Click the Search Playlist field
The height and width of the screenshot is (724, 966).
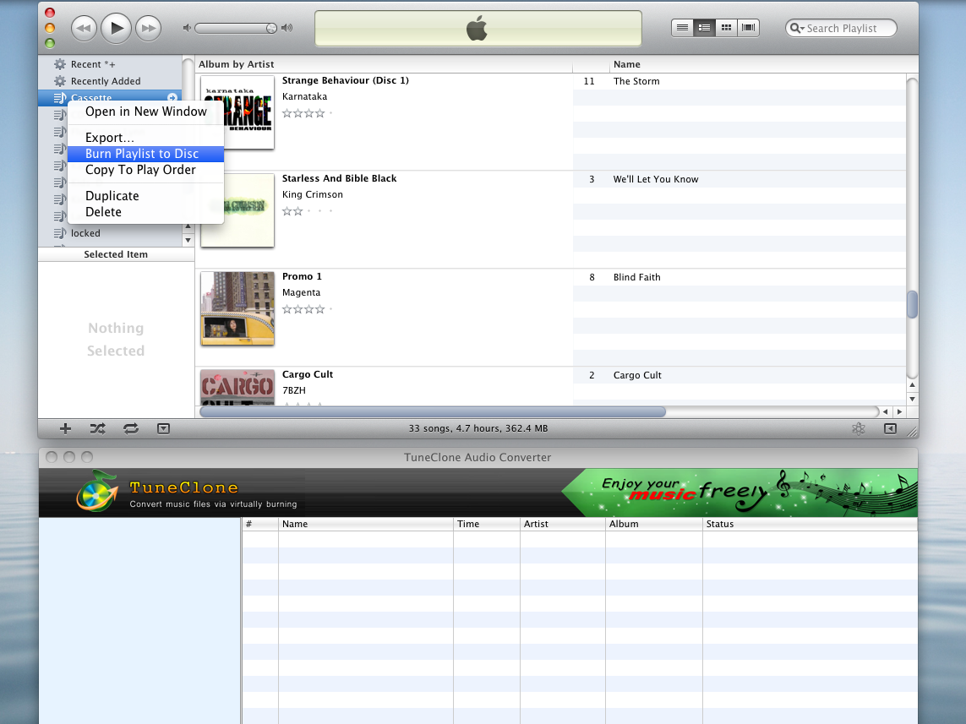tap(841, 29)
